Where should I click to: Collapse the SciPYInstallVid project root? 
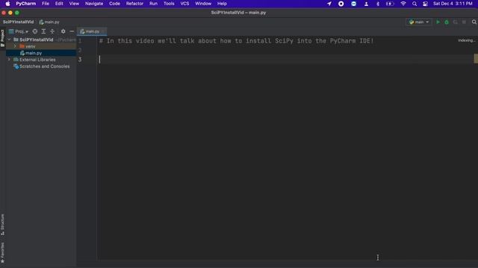tap(9, 39)
